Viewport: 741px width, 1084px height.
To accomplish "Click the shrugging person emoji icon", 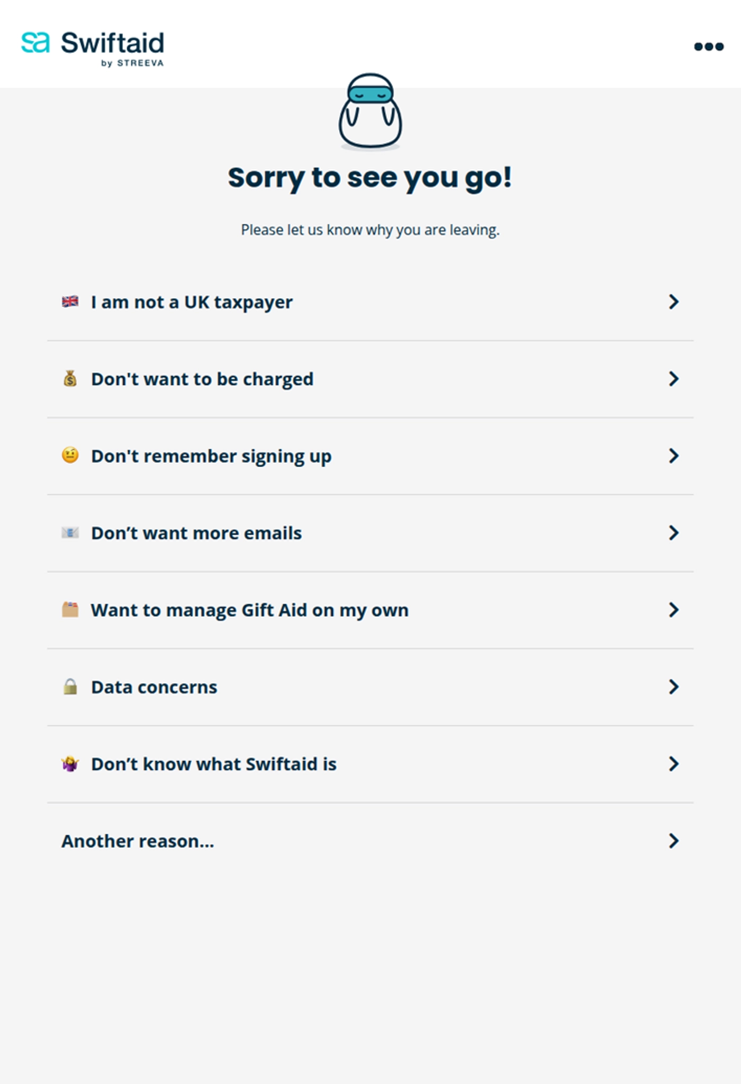I will (69, 763).
